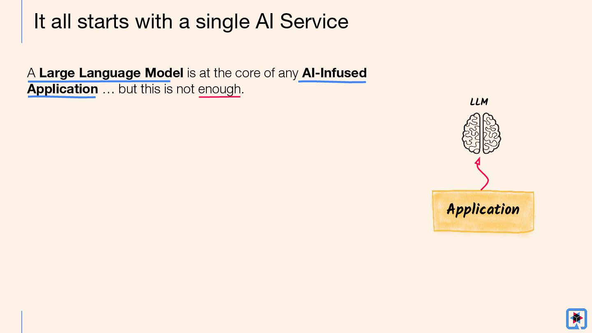The height and width of the screenshot is (333, 592).
Task: Click the brain illustration under LLM
Action: click(481, 133)
